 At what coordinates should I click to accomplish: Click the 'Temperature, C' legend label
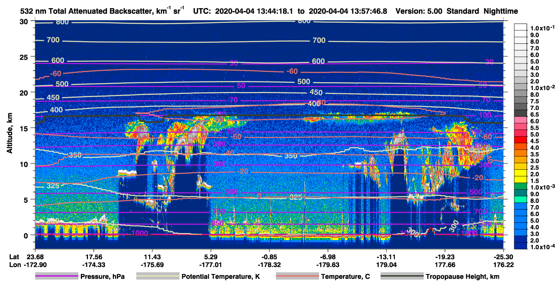(345, 277)
